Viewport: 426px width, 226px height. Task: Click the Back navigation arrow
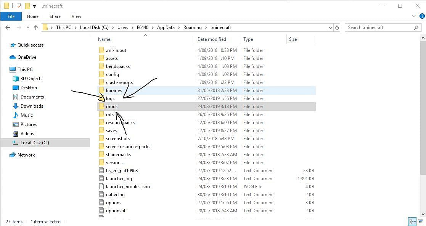point(8,27)
